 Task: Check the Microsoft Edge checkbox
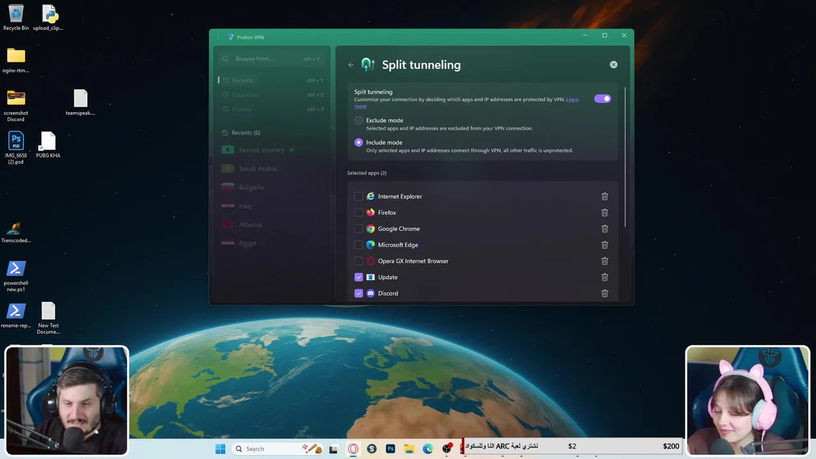click(358, 245)
